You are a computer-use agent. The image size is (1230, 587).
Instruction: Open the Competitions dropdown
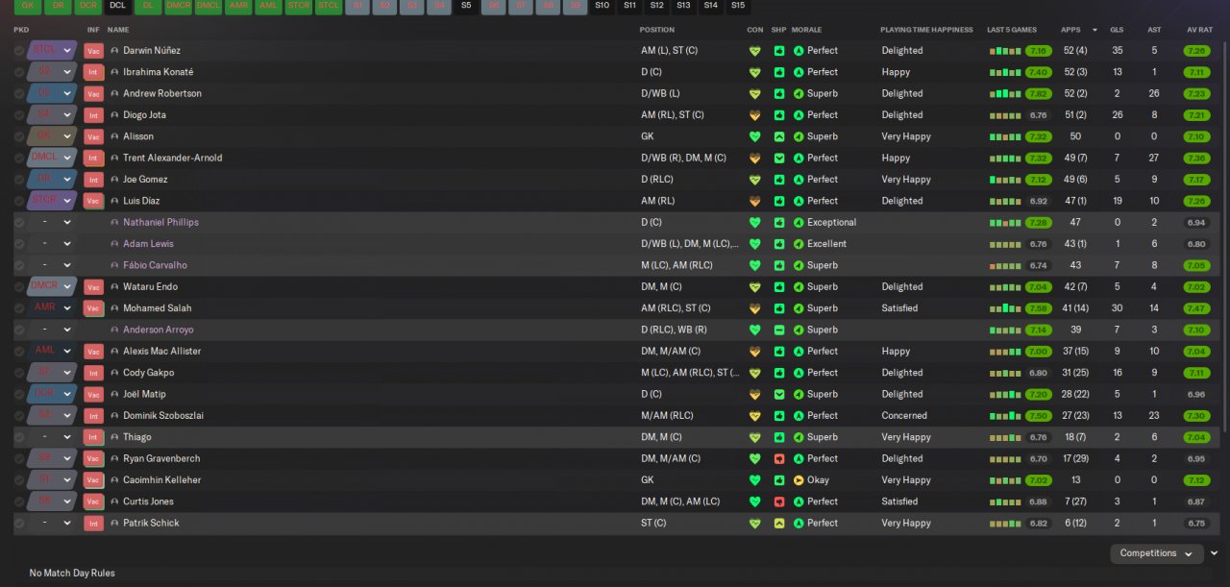pos(1157,553)
